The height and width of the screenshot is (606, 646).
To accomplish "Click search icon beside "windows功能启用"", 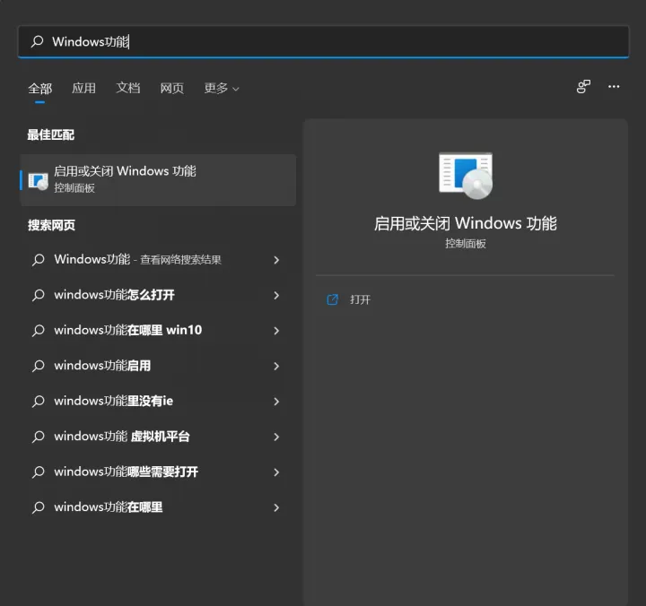I will (x=39, y=366).
